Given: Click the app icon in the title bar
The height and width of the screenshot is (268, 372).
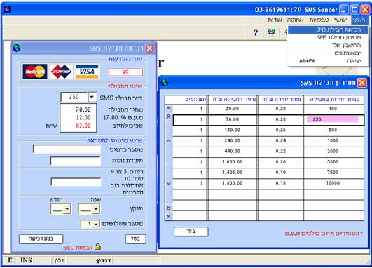Looking at the screenshot, I should click(x=7, y=10).
